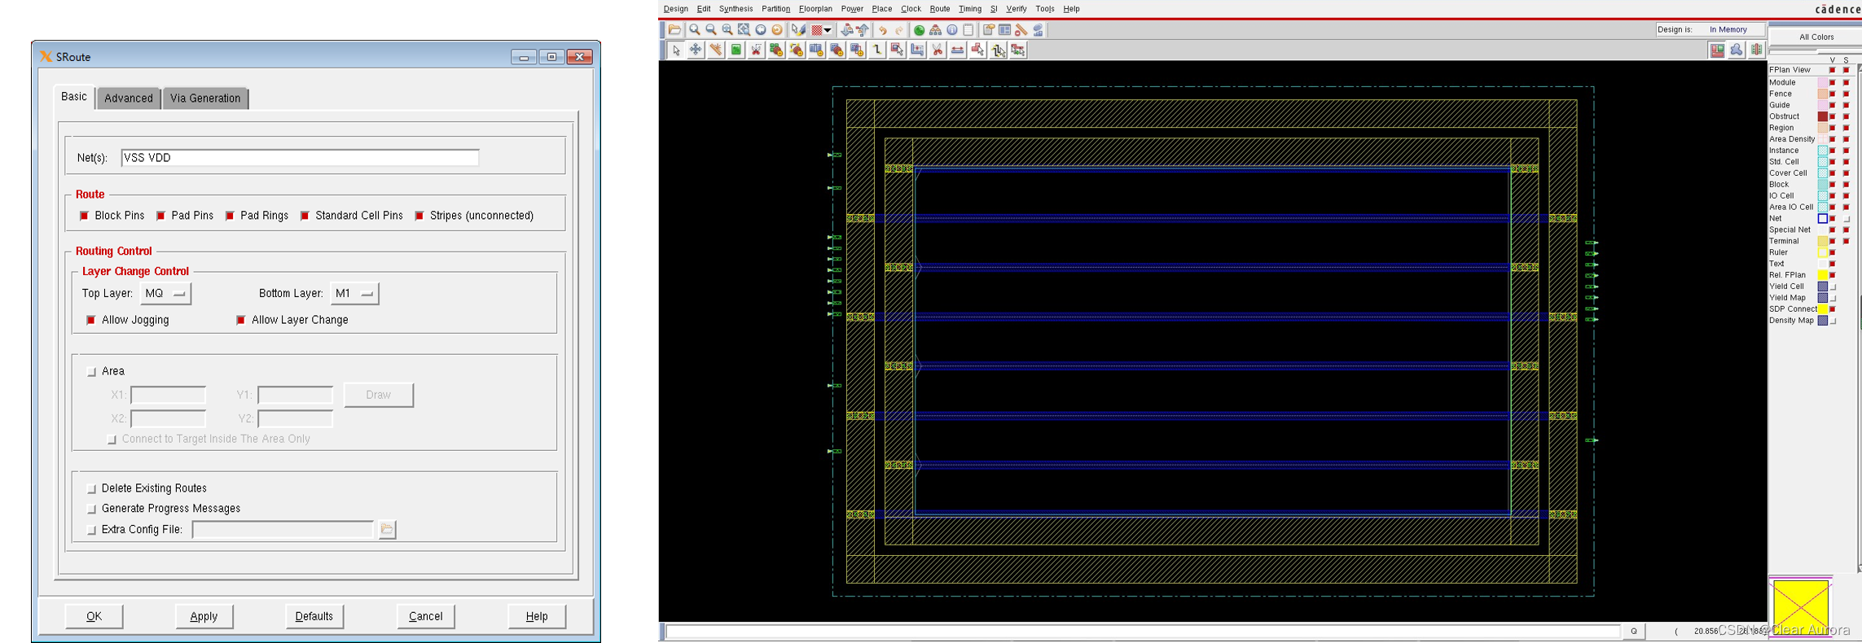1862x643 pixels.
Task: Select the zoom in magnifier tool
Action: pos(695,29)
